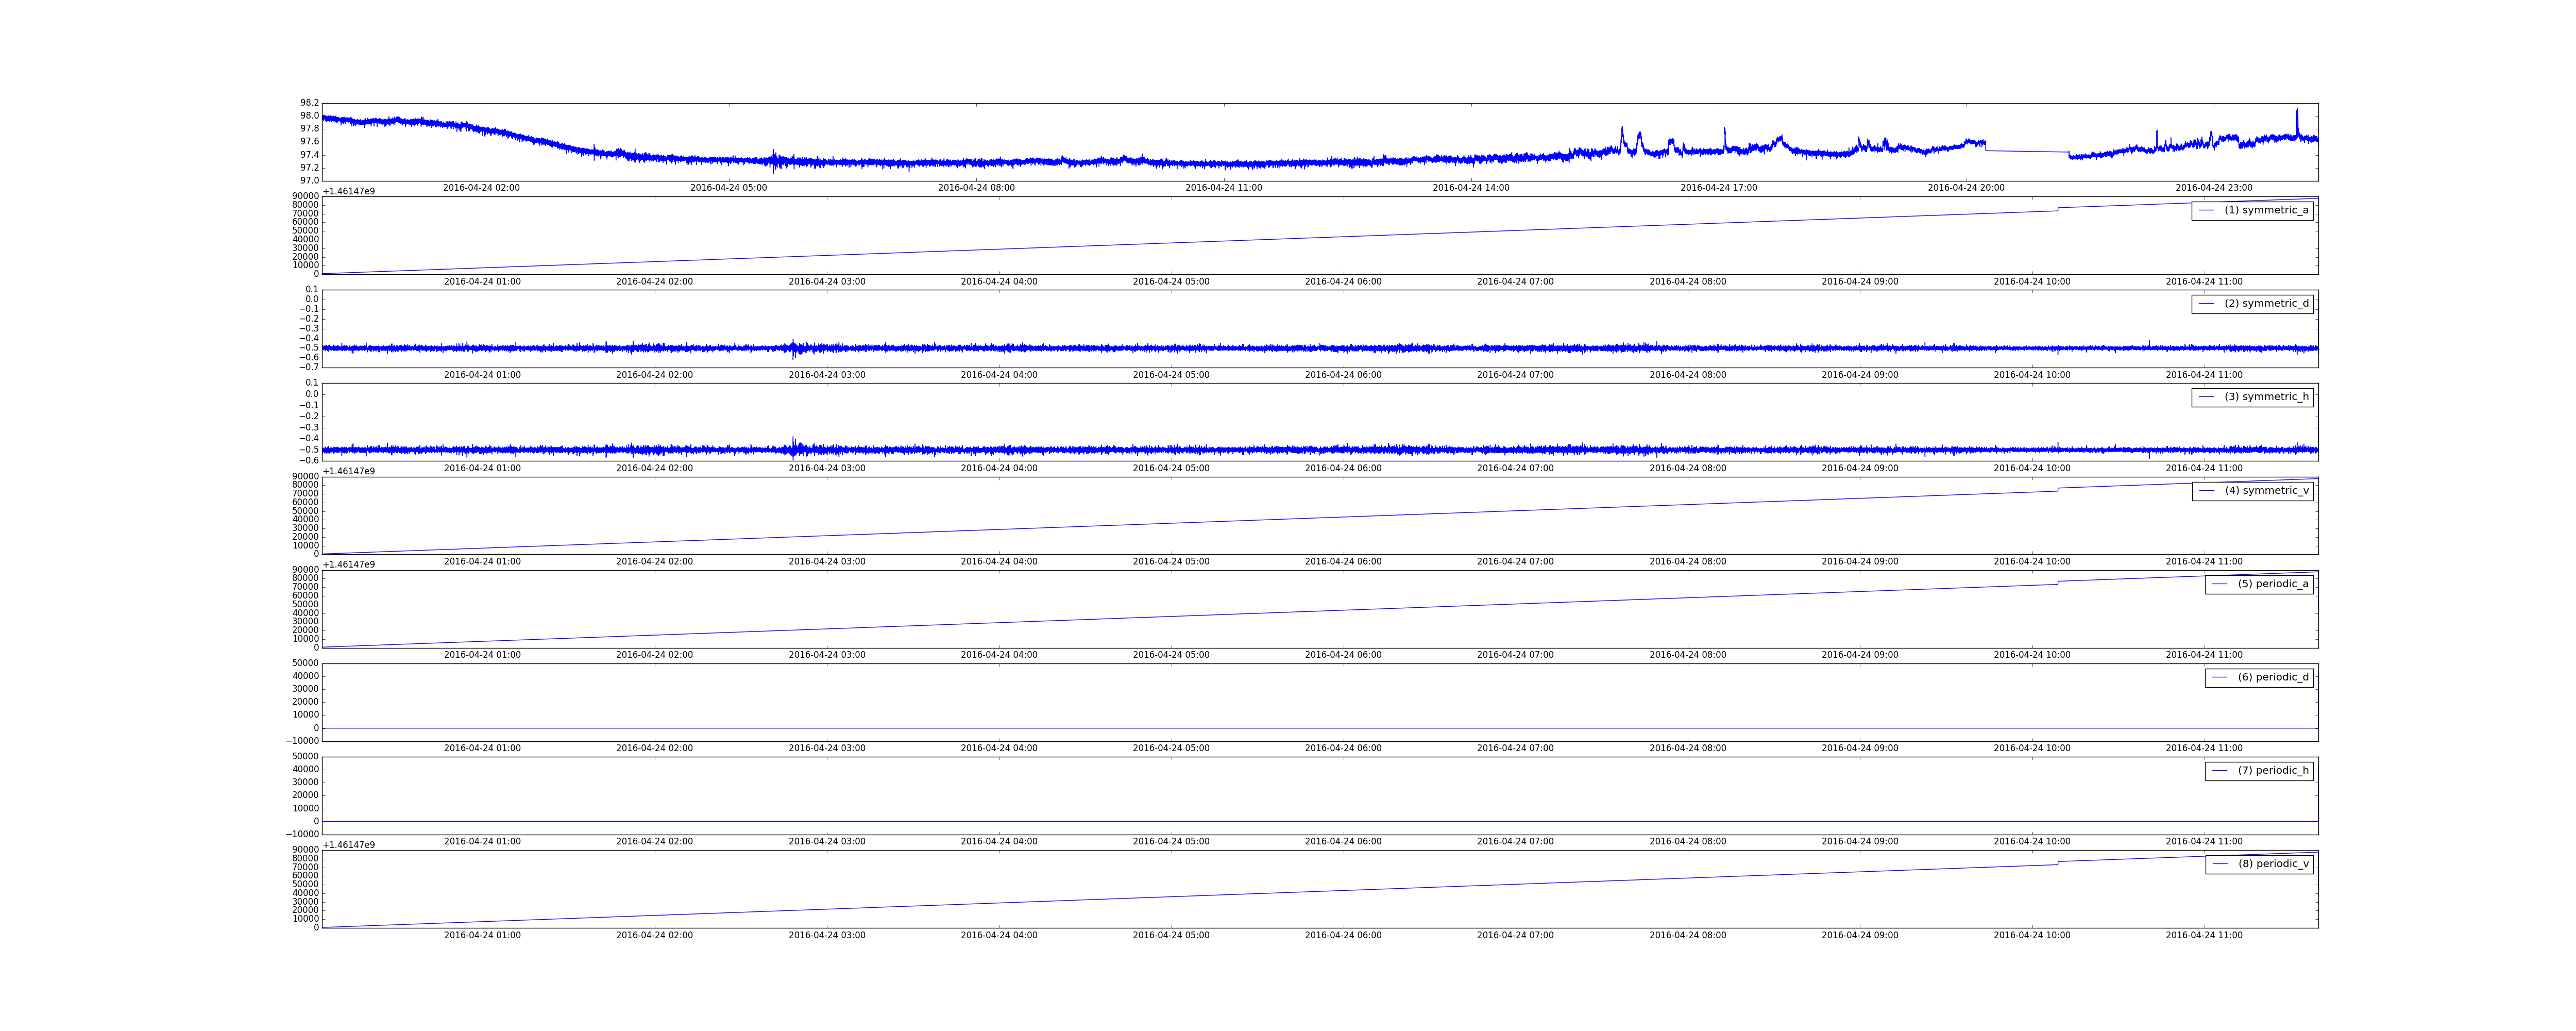Select the 97.0 y-axis tick label
2576x1031 pixels.
(310, 180)
